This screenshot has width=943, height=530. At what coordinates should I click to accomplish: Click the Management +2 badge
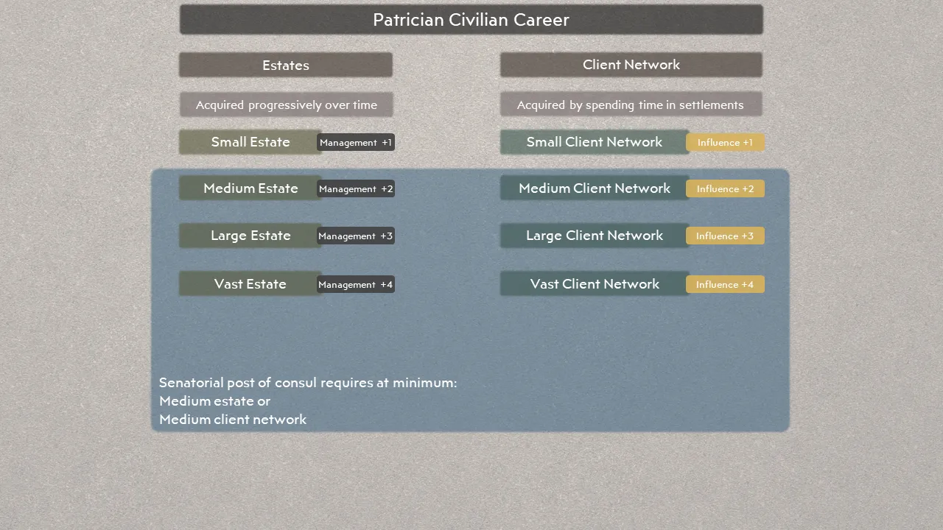356,188
